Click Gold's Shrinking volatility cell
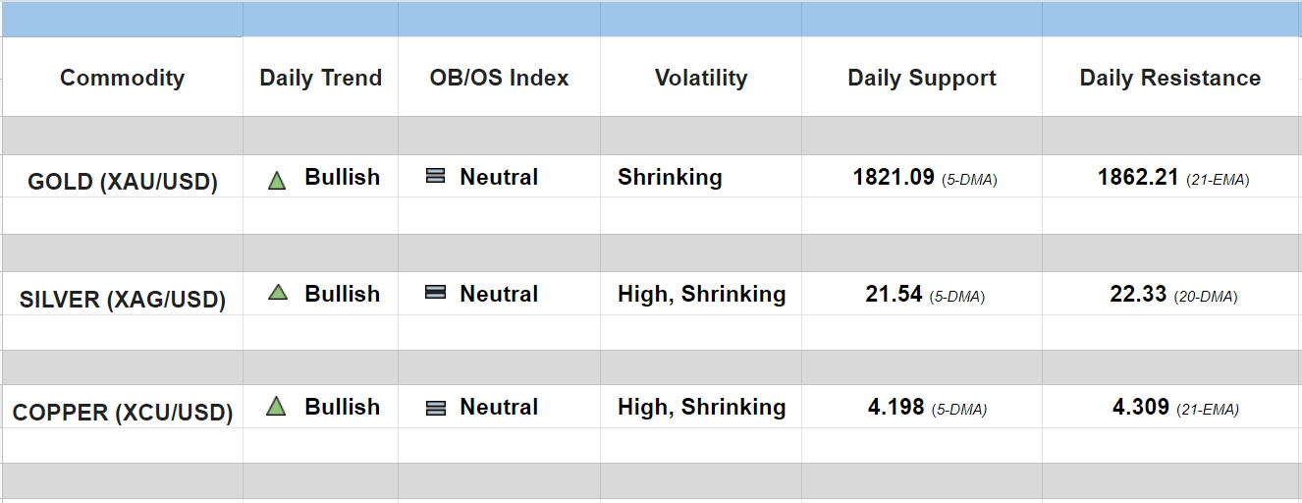Screen dimensions: 1302x503 click(x=670, y=178)
